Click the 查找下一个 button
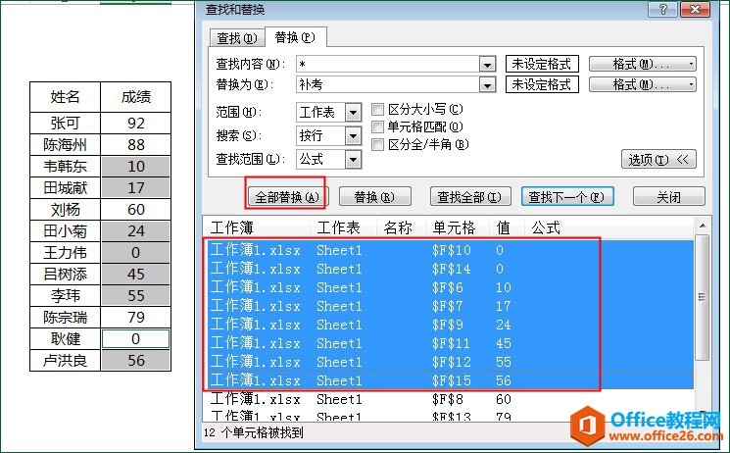Viewport: 730px width, 453px height. (567, 197)
